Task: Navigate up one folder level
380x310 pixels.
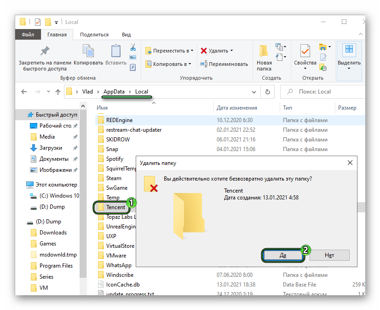Action: 58,92
